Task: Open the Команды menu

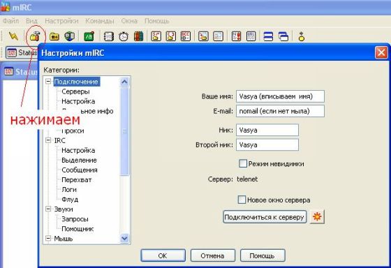Action: point(100,21)
